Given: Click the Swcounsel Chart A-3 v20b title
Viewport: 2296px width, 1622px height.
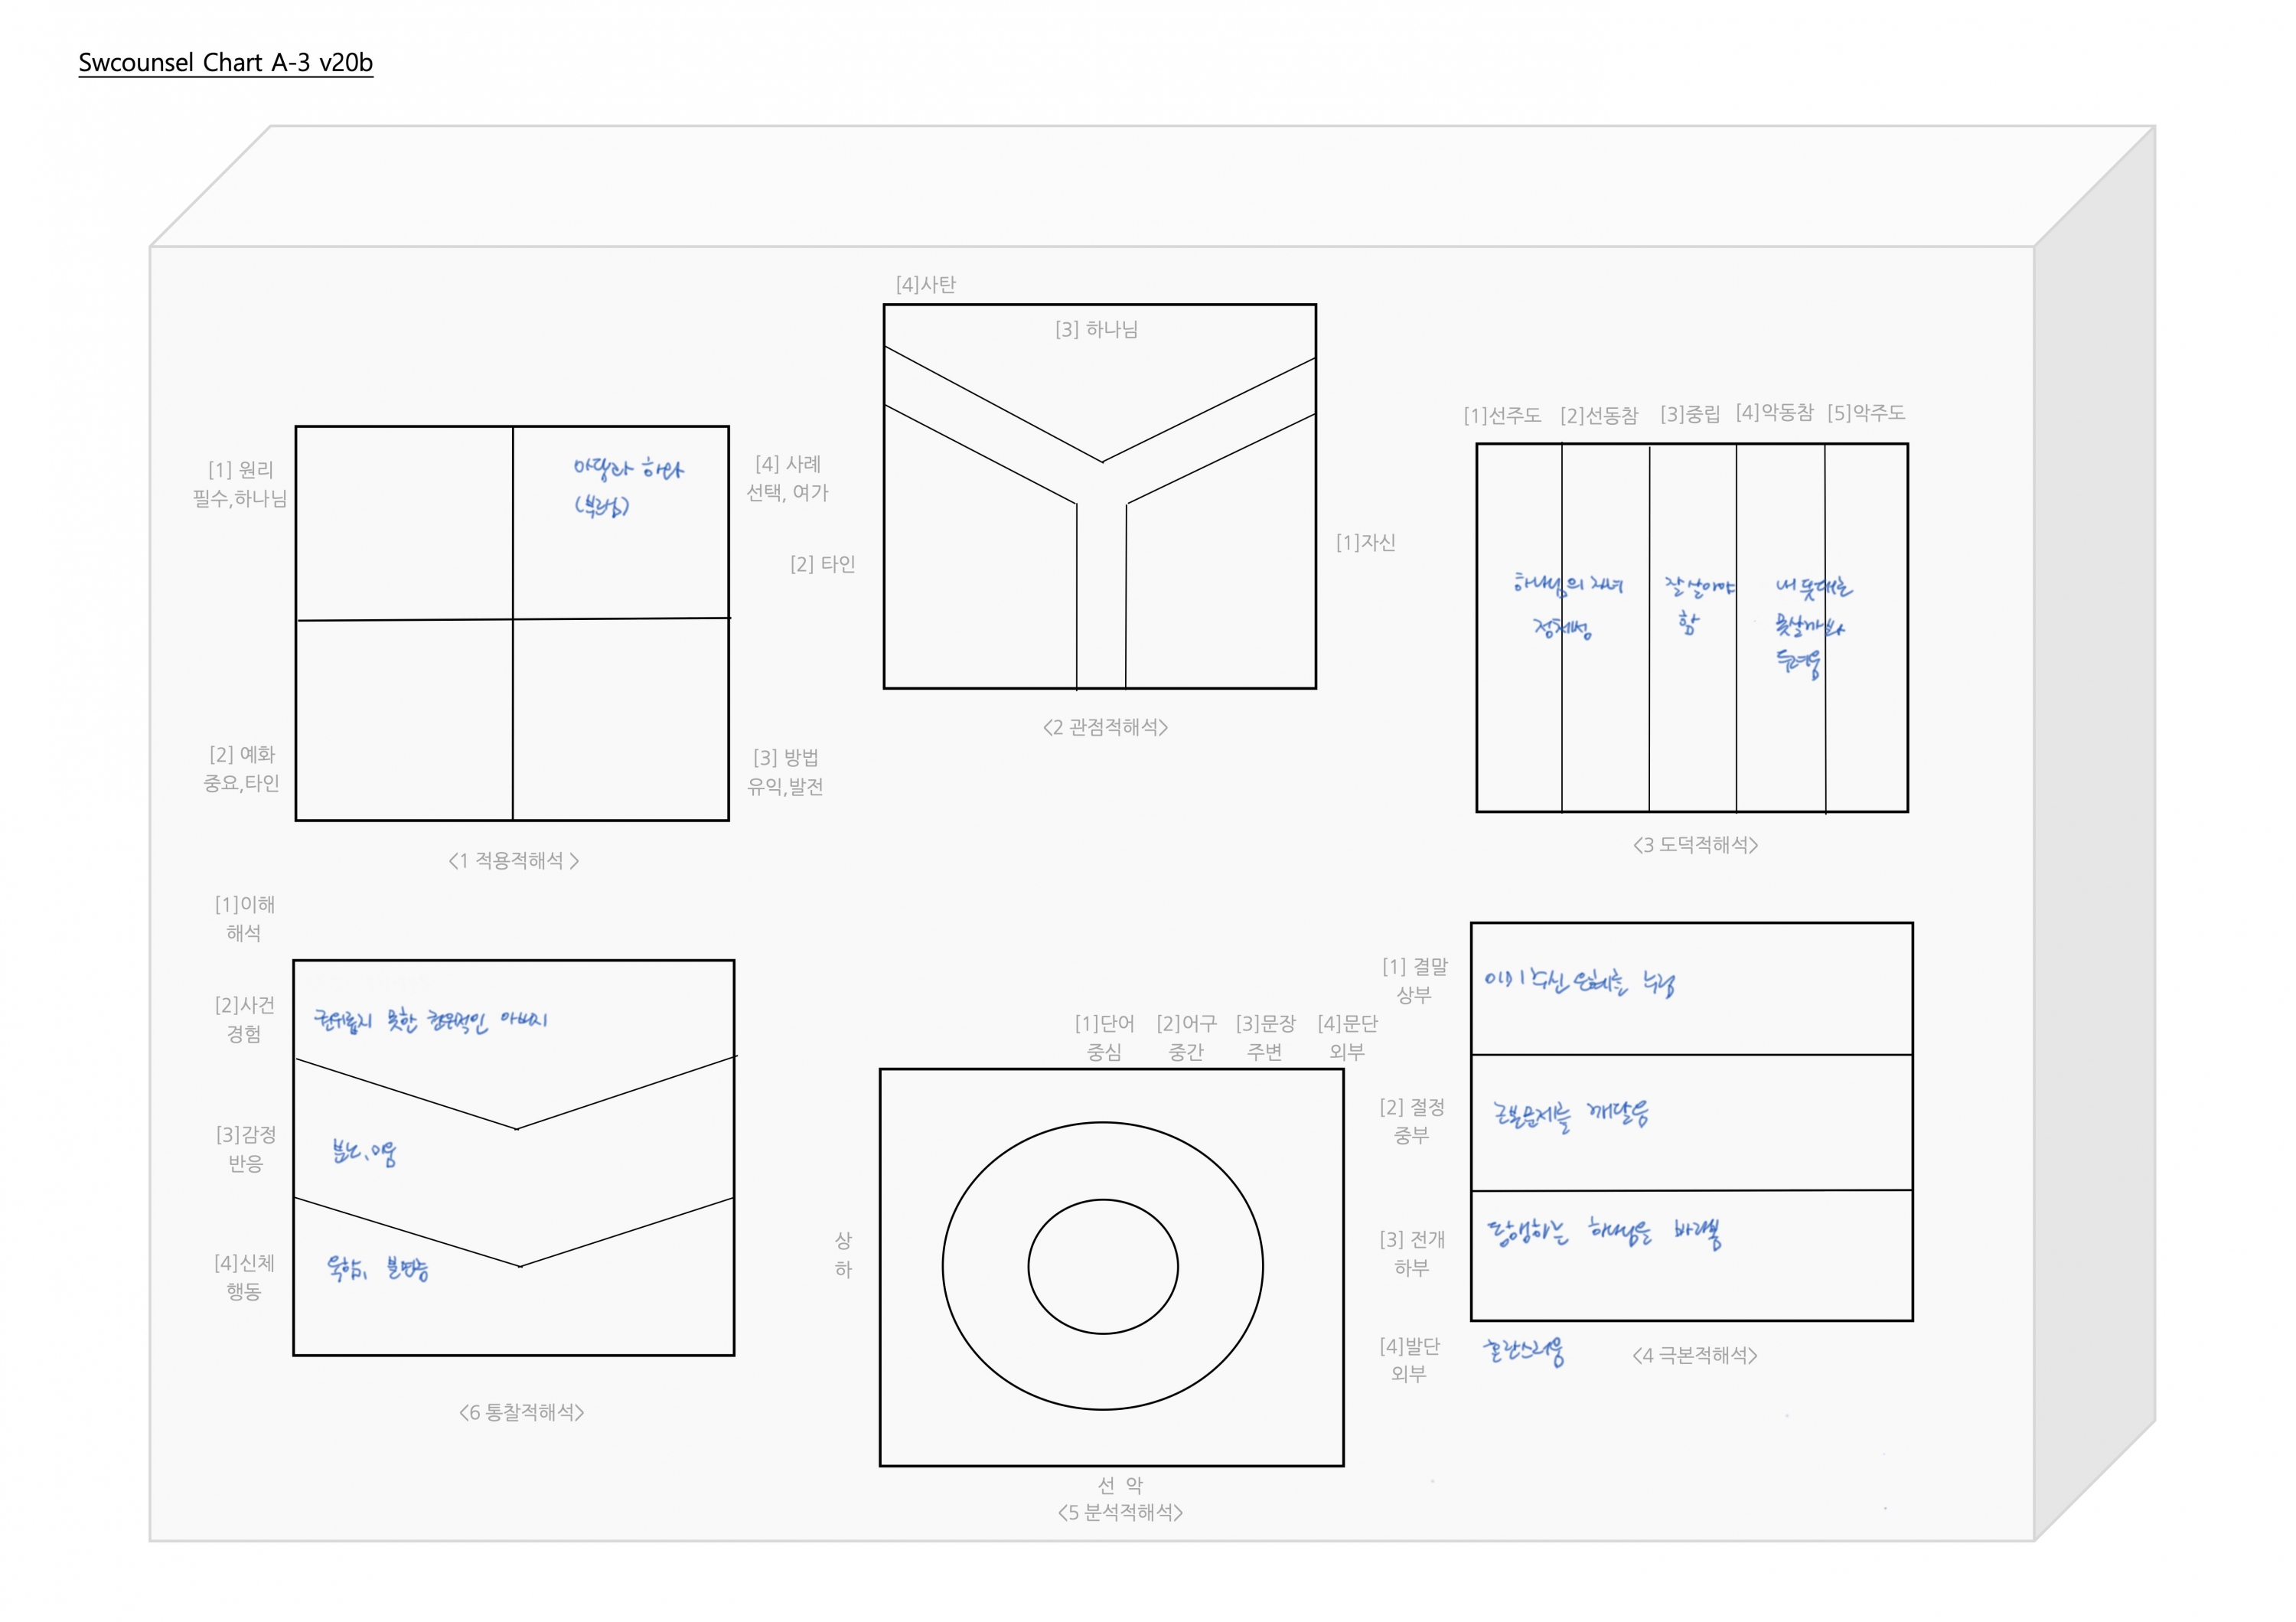Looking at the screenshot, I should click(225, 62).
